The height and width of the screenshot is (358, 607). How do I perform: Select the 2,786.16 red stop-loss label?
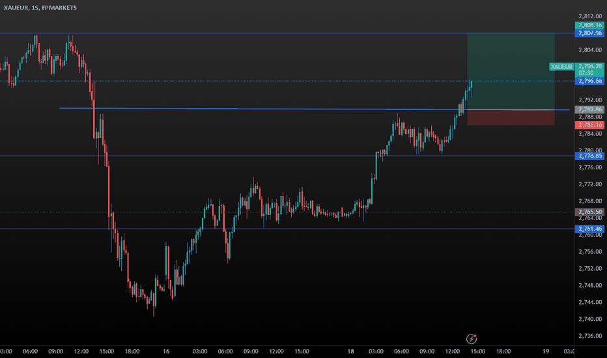[x=589, y=125]
